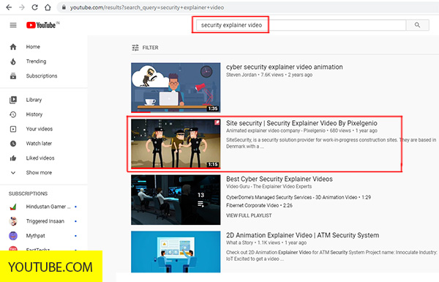Click title 'Best Cyber Security Explainer Videos'
Screen dimensions: 439x282
click(x=279, y=179)
